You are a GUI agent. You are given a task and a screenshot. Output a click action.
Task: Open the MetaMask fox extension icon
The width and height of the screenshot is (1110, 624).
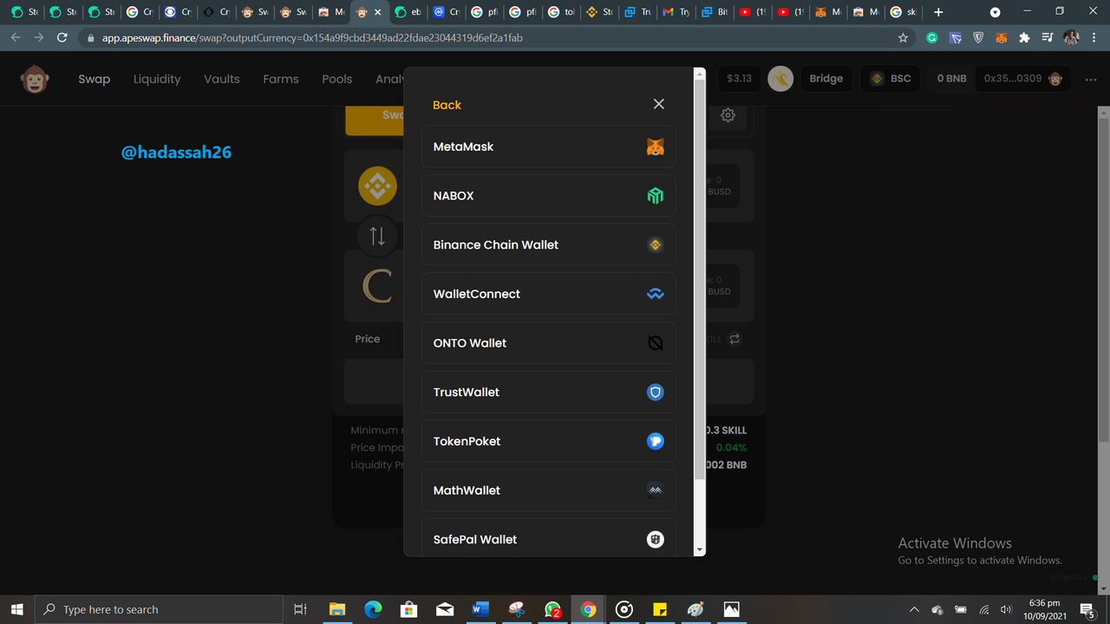(x=1001, y=38)
